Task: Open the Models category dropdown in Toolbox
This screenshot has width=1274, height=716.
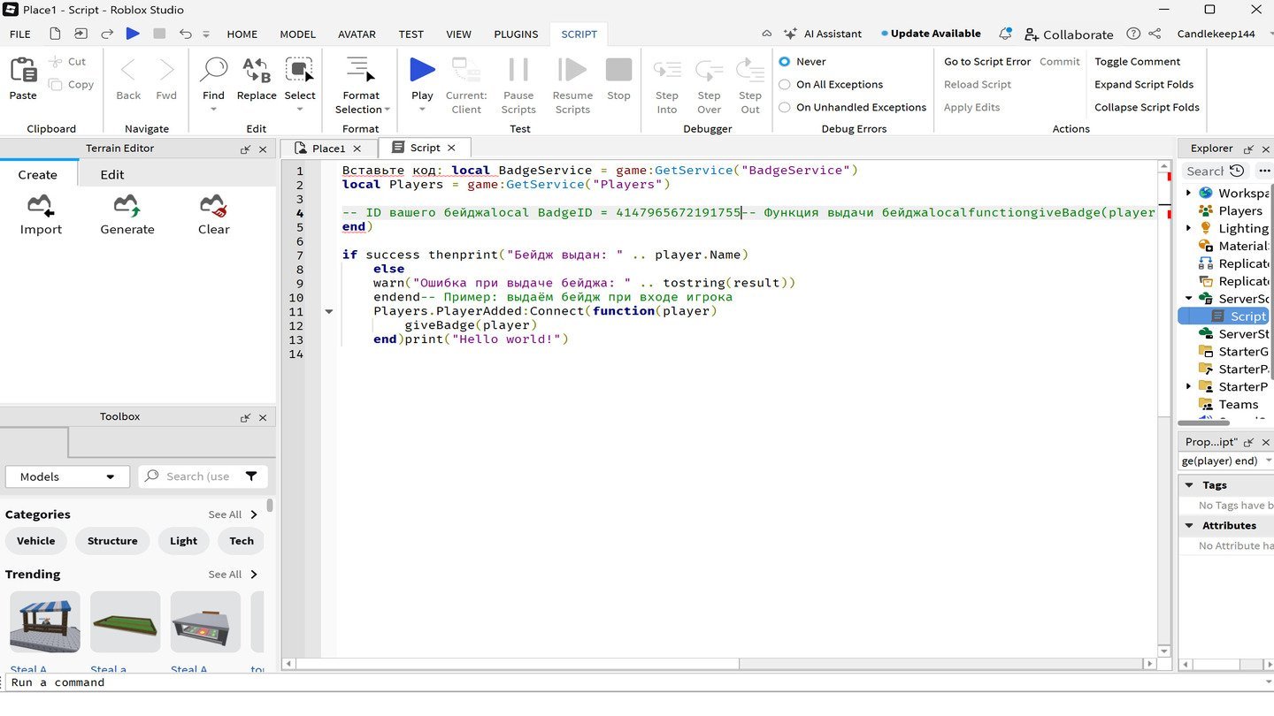Action: pos(67,476)
